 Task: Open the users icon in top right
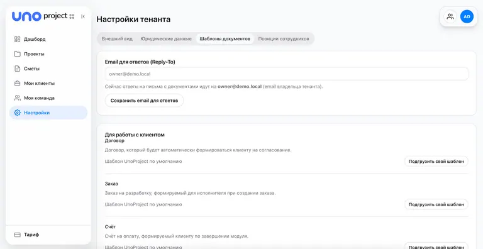click(450, 16)
